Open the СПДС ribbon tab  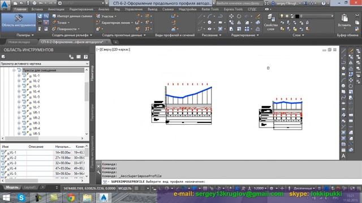tap(252, 9)
